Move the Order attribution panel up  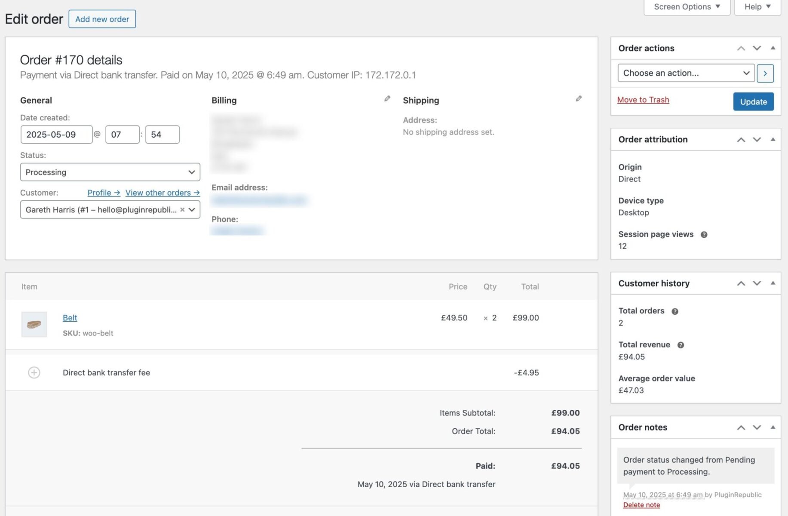click(x=741, y=139)
